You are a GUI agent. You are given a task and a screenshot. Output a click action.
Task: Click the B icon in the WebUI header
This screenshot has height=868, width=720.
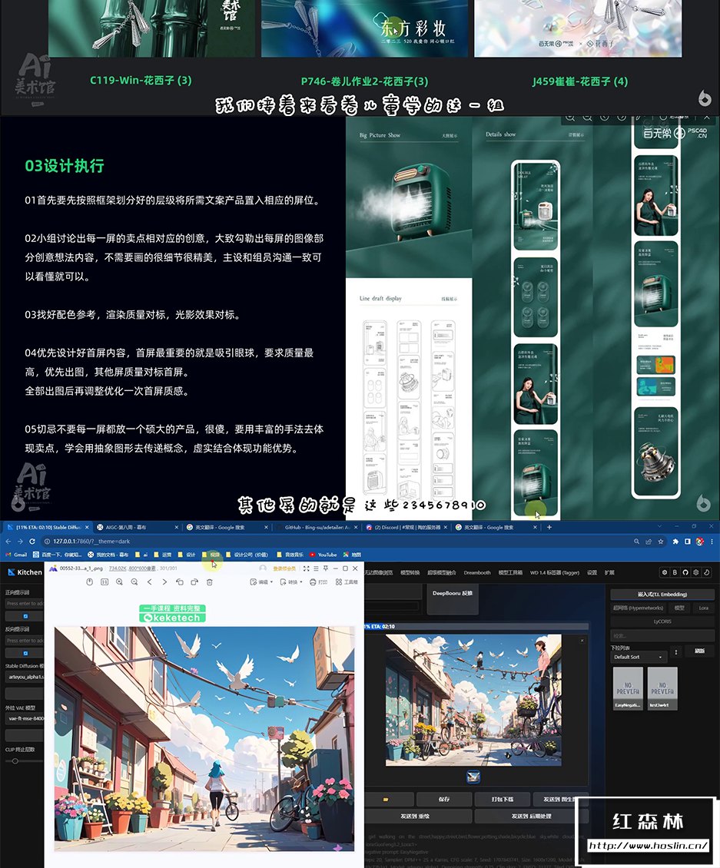tap(675, 572)
